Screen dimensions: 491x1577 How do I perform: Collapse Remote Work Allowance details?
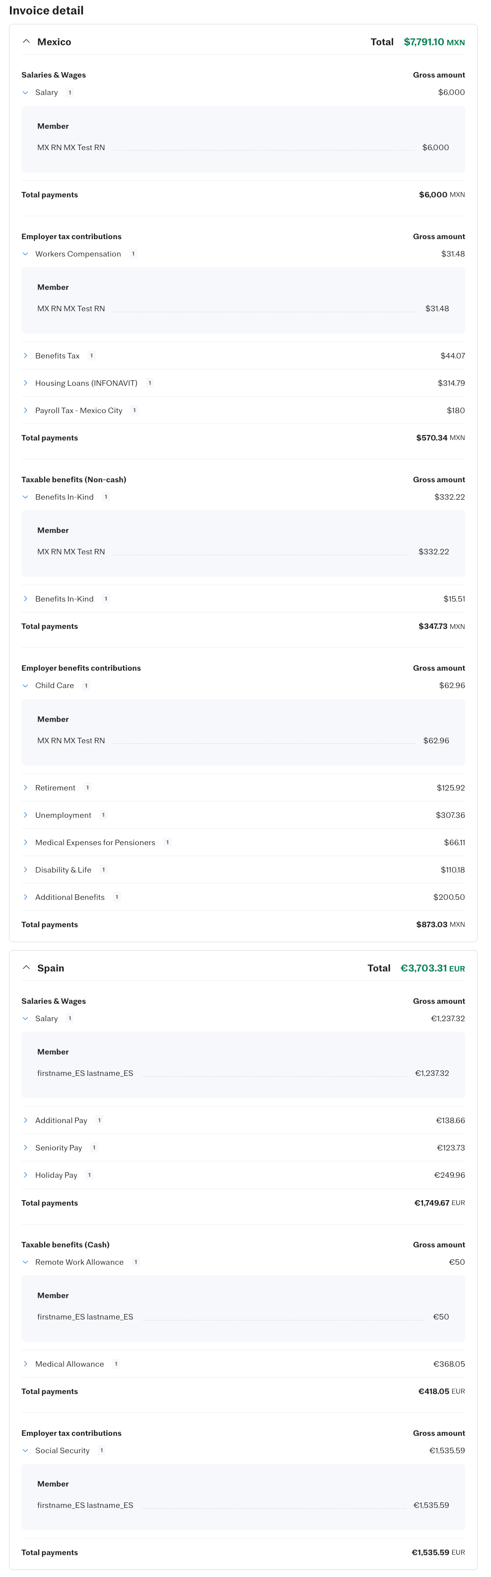point(25,1262)
